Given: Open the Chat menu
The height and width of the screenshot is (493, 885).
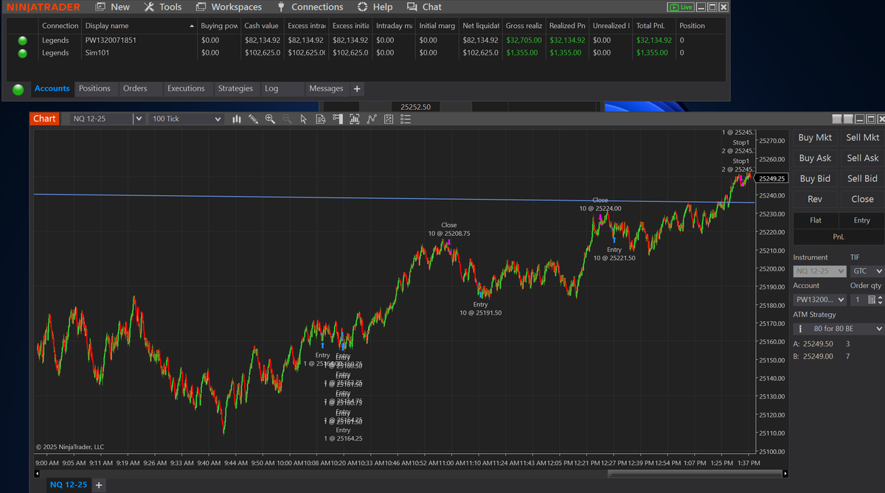Looking at the screenshot, I should pos(424,7).
